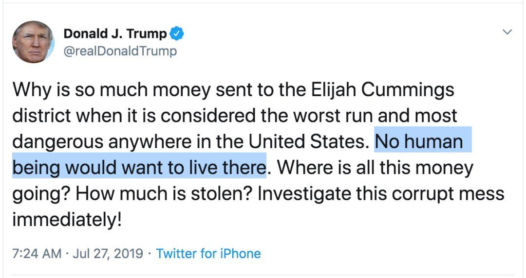Click the Jul 27, 2019 date
The height and width of the screenshot is (278, 526).
click(108, 253)
